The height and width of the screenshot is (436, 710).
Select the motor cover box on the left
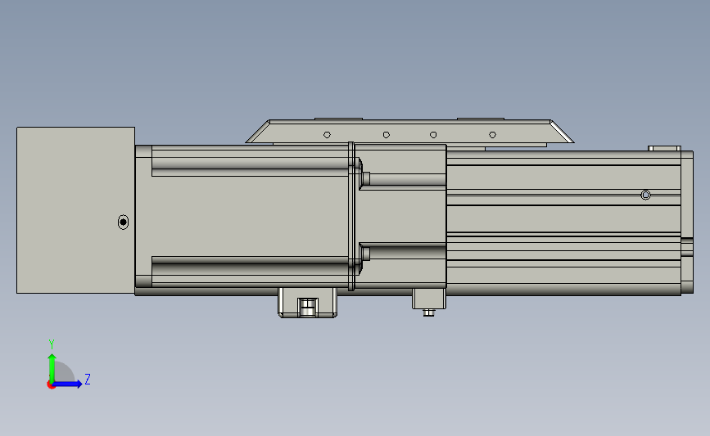coord(75,210)
